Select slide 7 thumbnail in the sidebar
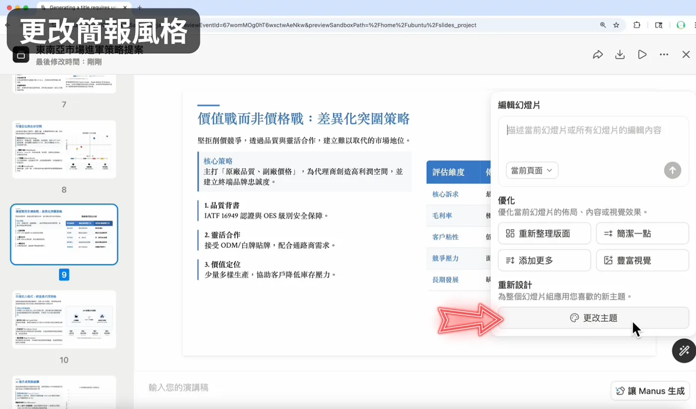Screen dimensions: 696x409 click(x=64, y=83)
